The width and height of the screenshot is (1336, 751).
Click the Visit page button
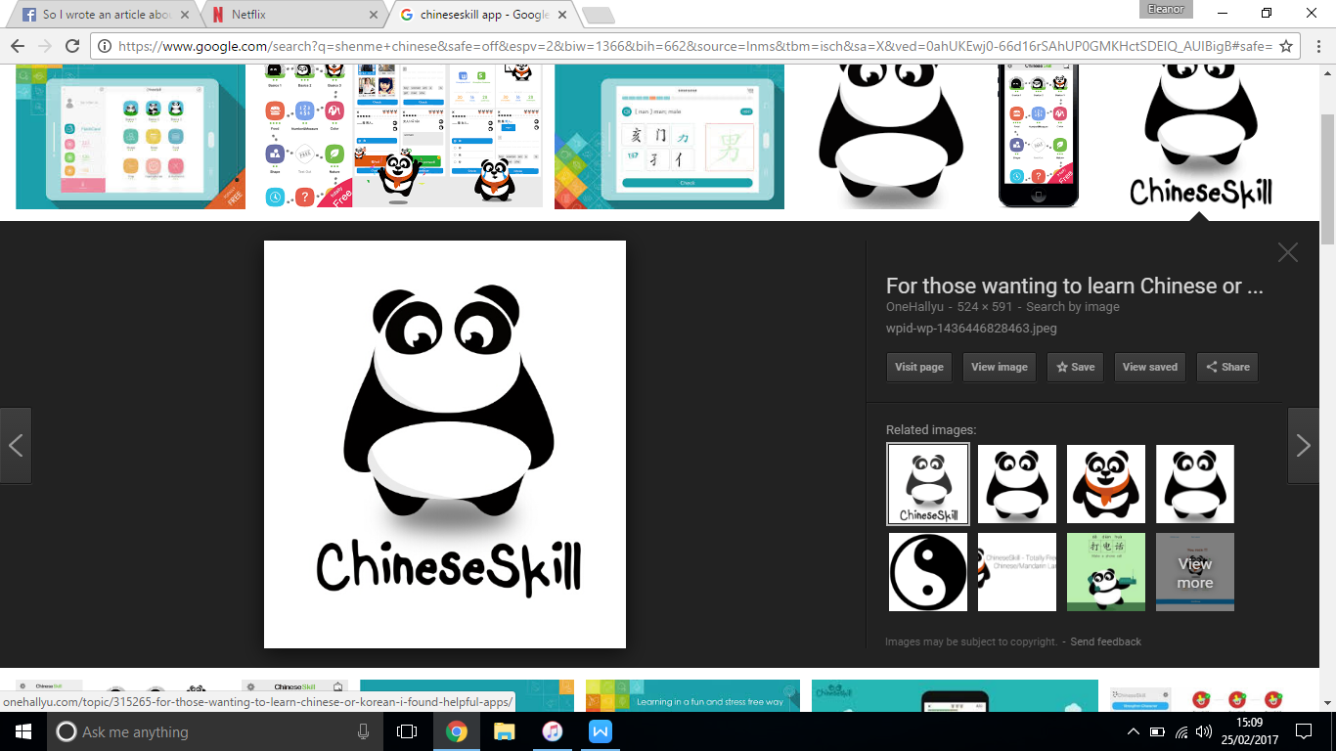[919, 367]
